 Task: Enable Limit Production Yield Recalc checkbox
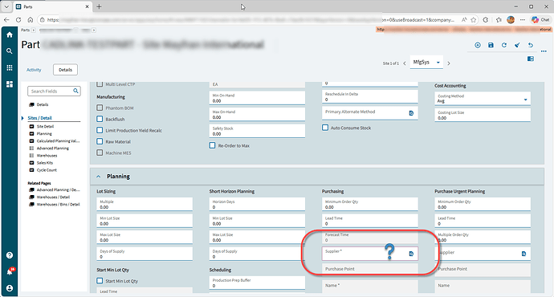100,130
